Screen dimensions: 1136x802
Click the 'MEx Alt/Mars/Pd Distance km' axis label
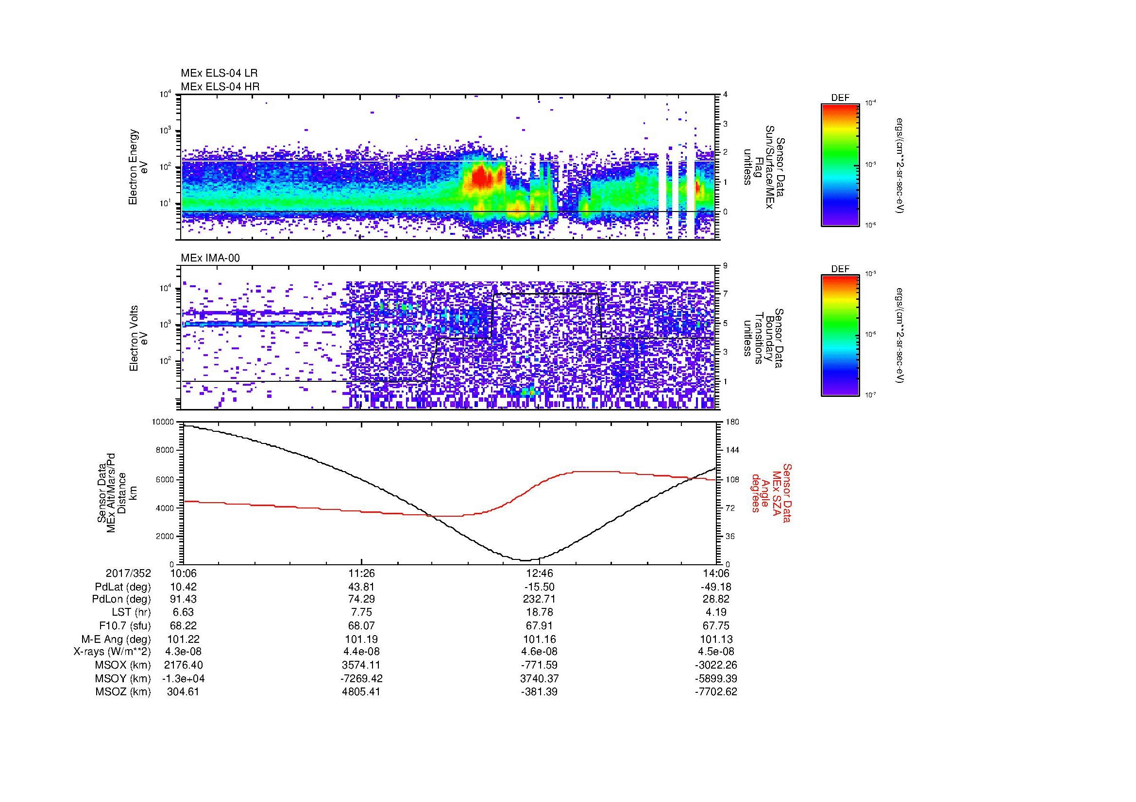[x=117, y=492]
